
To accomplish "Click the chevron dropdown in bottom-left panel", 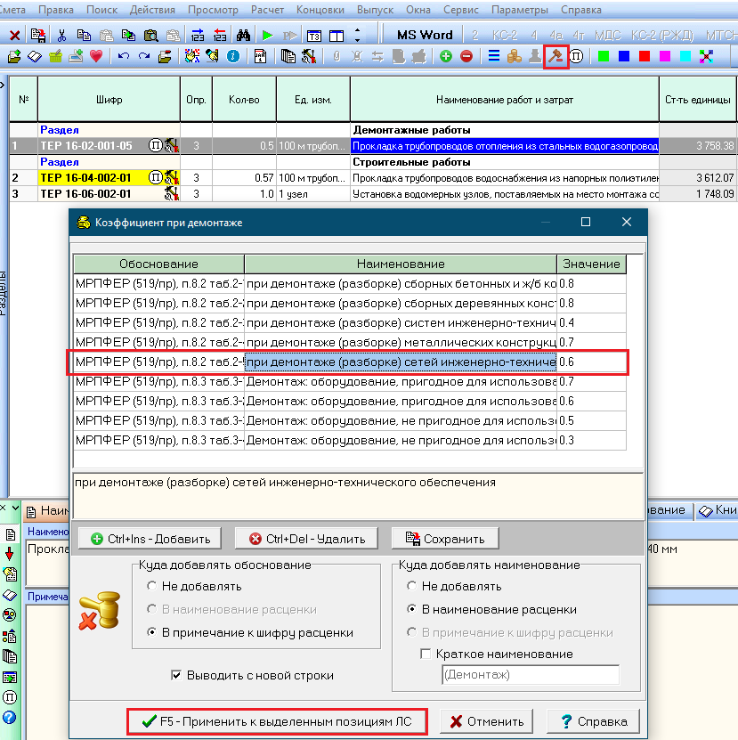I will click(x=15, y=508).
